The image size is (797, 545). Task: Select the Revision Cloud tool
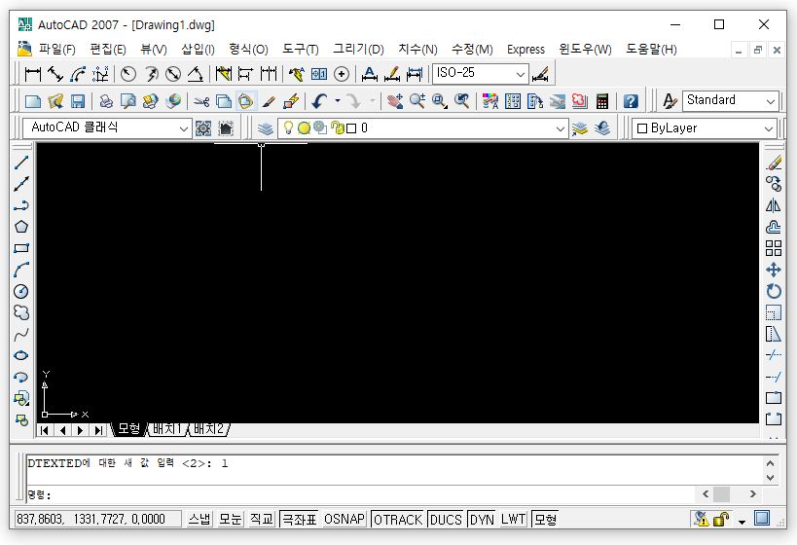(x=21, y=312)
